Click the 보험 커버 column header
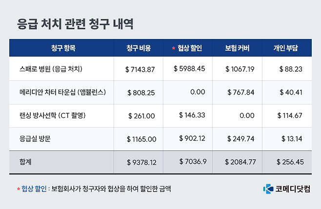This screenshot has width=321, height=209. point(238,48)
